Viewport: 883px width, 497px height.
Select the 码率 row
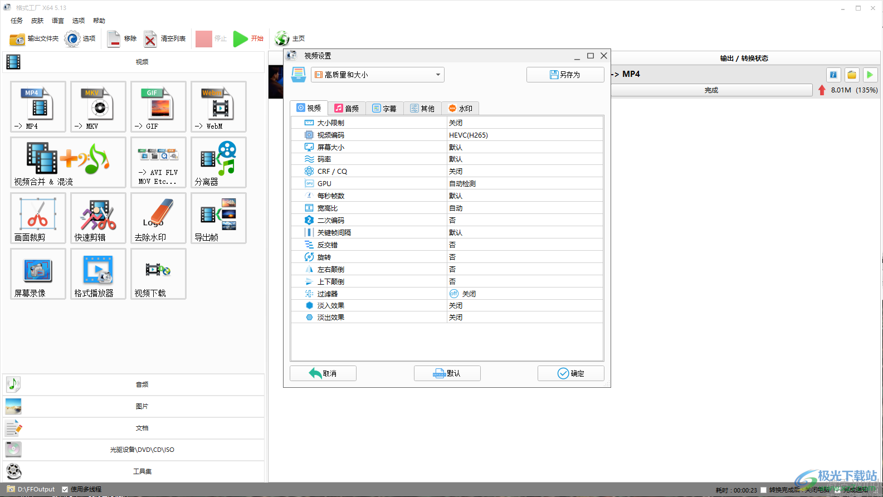click(447, 159)
